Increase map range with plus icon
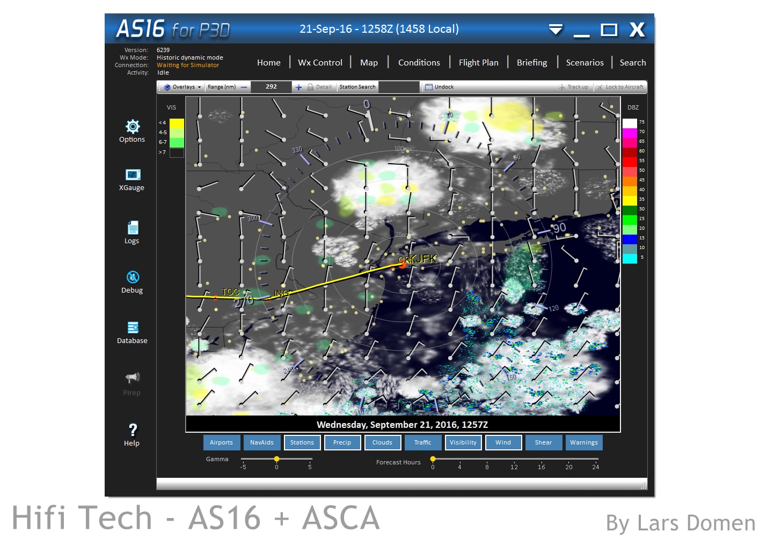The width and height of the screenshot is (760, 539). (x=298, y=87)
